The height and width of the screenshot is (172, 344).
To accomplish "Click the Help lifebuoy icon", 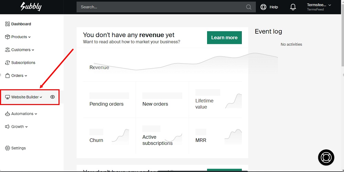I will click(264, 7).
